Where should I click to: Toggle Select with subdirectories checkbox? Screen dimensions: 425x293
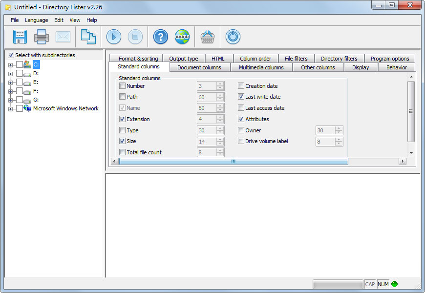pos(11,55)
